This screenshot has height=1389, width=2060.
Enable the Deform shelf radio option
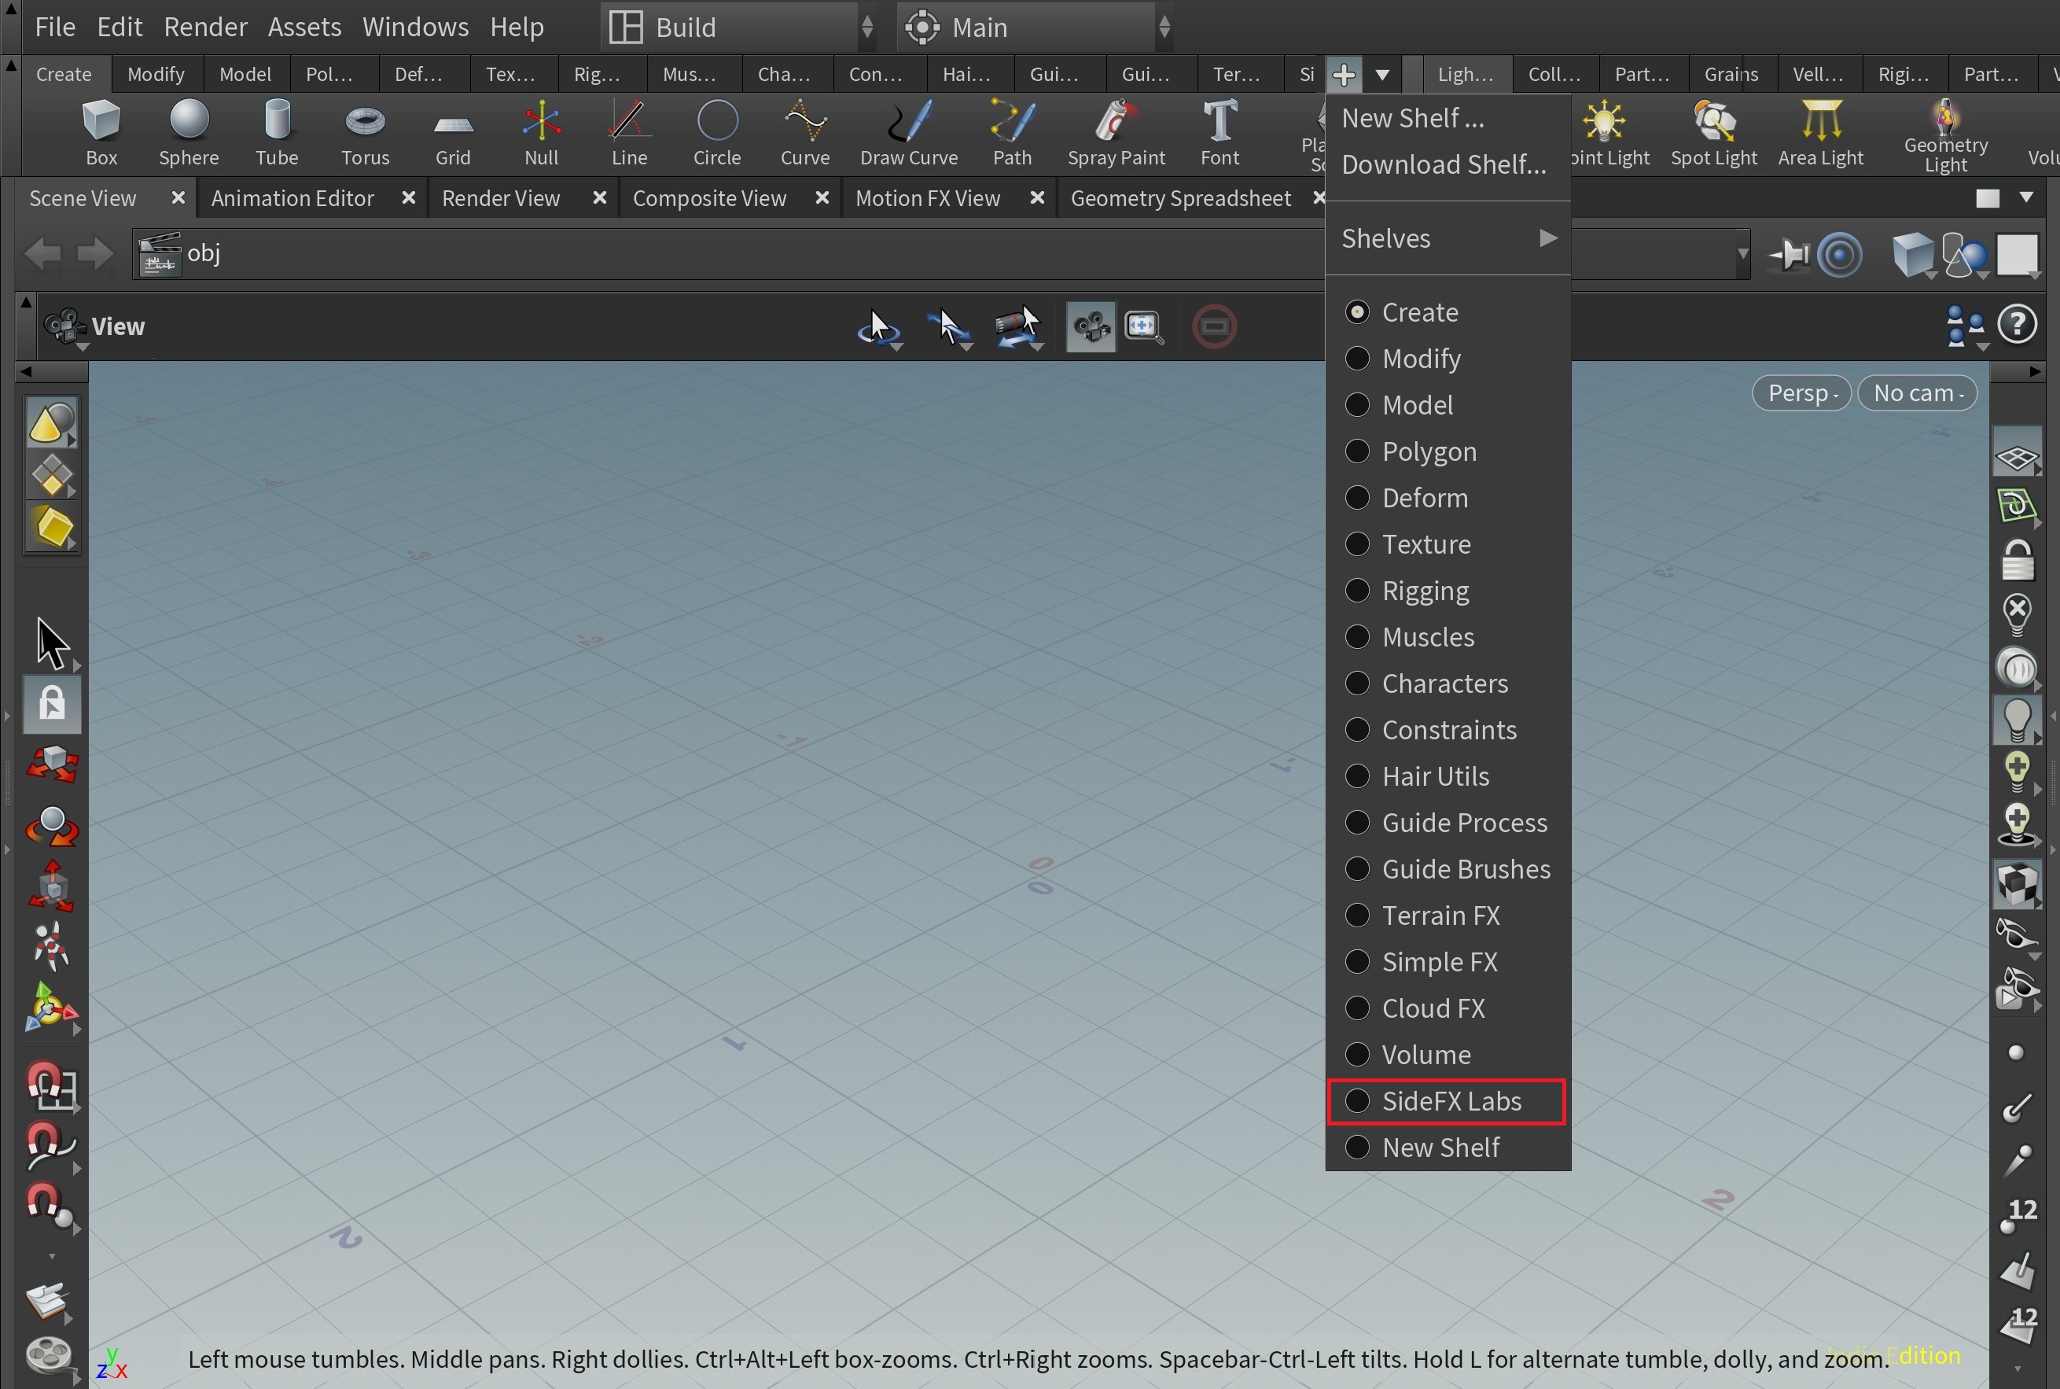pyautogui.click(x=1358, y=498)
